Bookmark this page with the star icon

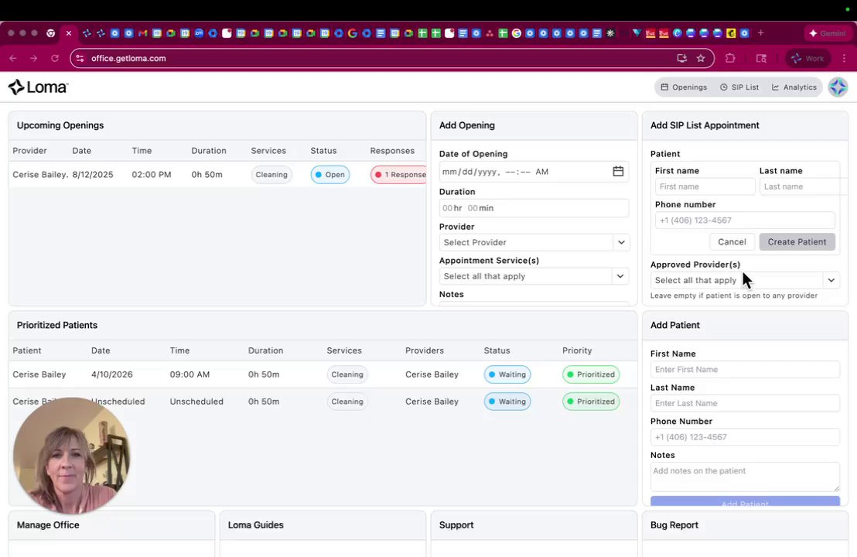click(x=701, y=58)
